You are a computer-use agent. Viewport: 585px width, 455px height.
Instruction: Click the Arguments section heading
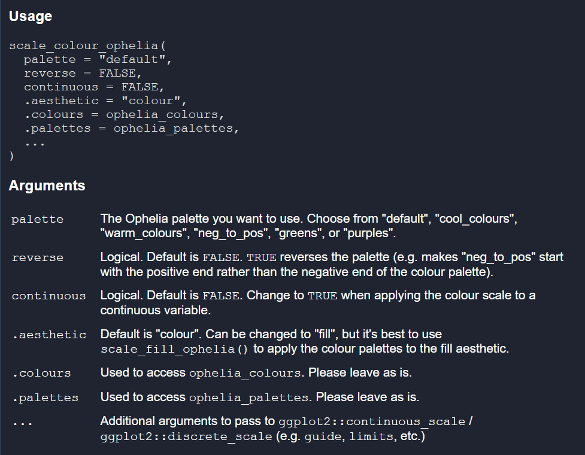[47, 186]
